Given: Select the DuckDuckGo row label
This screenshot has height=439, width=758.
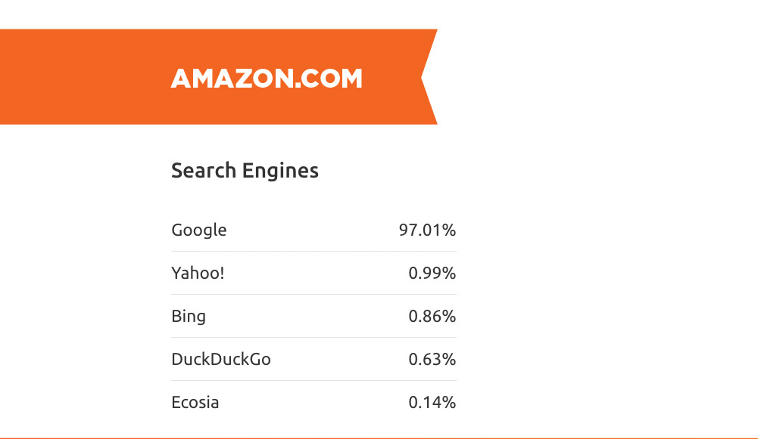Looking at the screenshot, I should pos(221,360).
